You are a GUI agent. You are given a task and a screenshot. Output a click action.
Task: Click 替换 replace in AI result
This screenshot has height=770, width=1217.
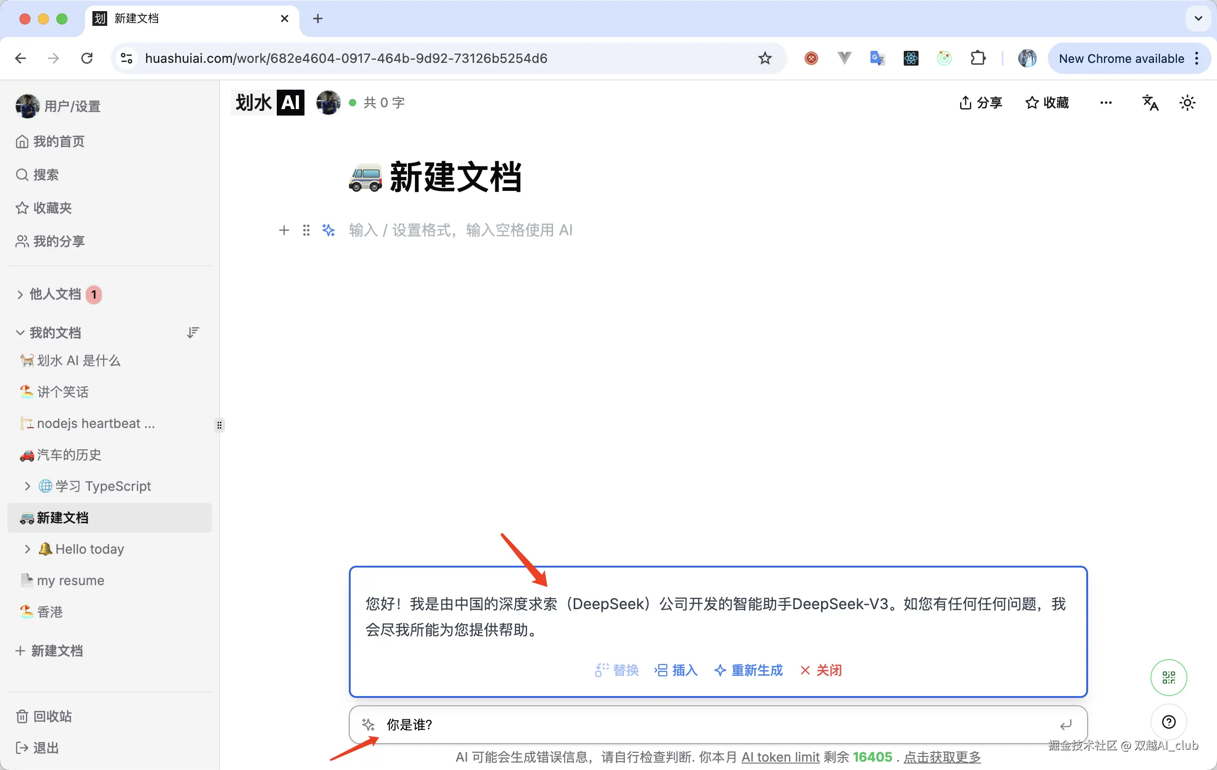point(617,671)
